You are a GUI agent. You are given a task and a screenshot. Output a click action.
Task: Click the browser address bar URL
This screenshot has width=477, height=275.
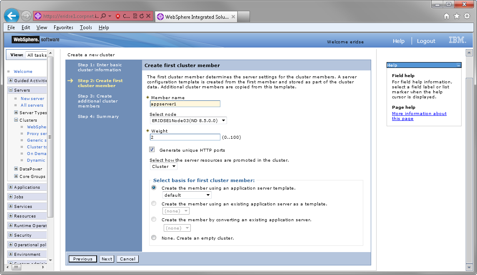tap(70, 16)
